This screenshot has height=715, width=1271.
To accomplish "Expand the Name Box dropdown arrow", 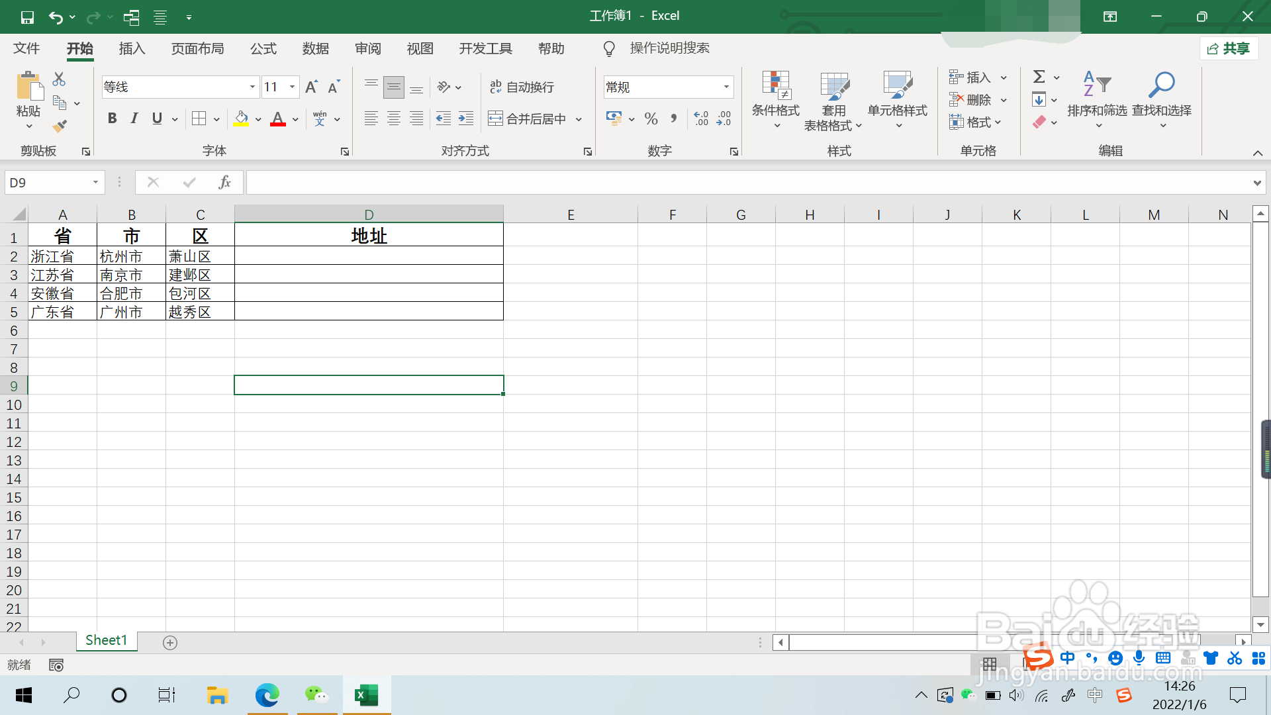I will pyautogui.click(x=95, y=182).
